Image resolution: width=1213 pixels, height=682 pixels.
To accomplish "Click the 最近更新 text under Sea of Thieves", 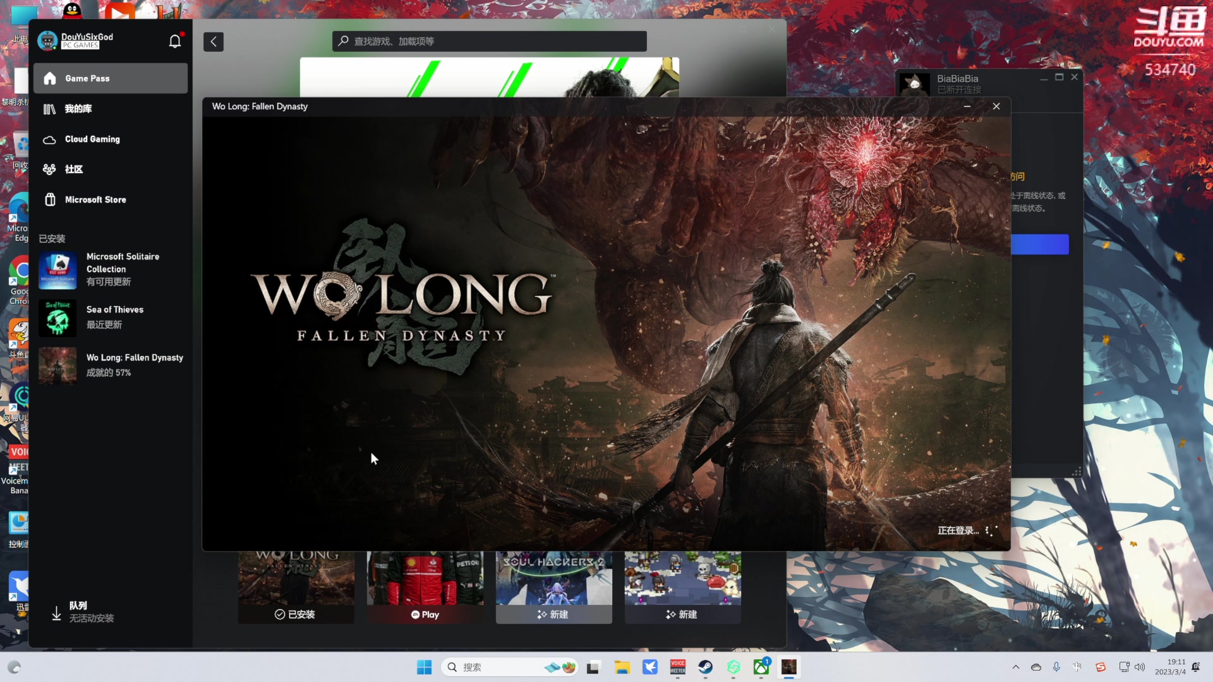I will (x=104, y=325).
